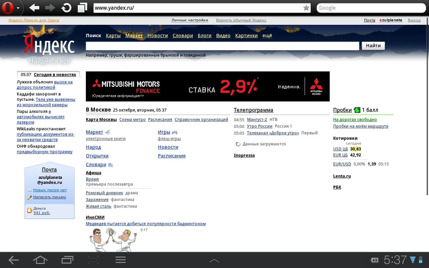Open the РБК widget link

coord(337,187)
